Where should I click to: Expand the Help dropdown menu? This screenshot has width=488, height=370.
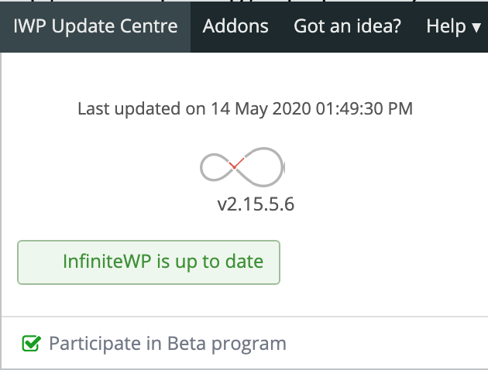[454, 26]
